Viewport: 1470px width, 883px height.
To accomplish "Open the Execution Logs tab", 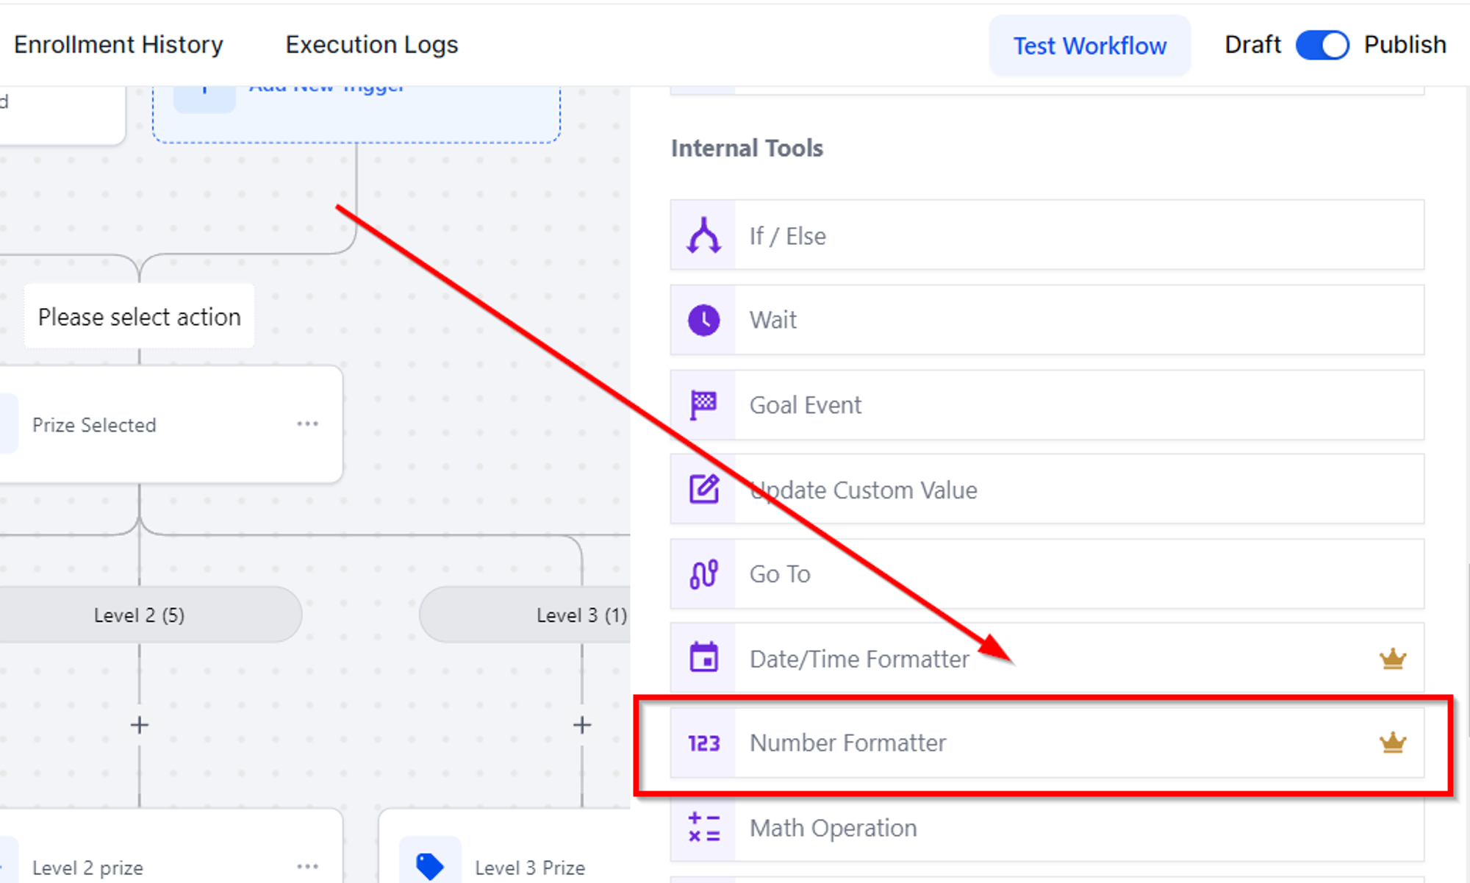I will [372, 45].
